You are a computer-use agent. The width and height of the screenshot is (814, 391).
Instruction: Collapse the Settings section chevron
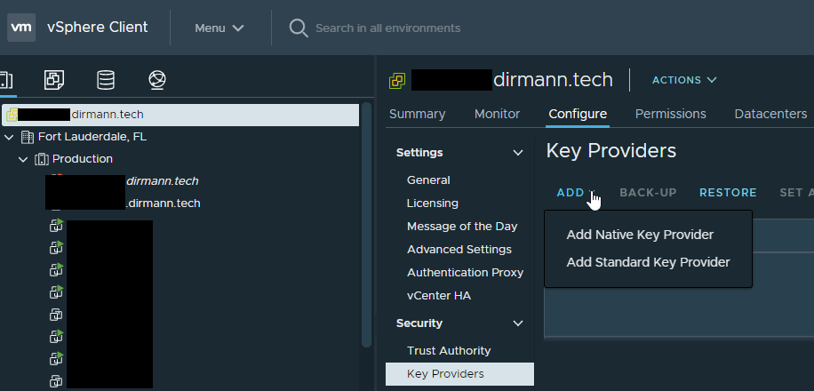coord(517,153)
